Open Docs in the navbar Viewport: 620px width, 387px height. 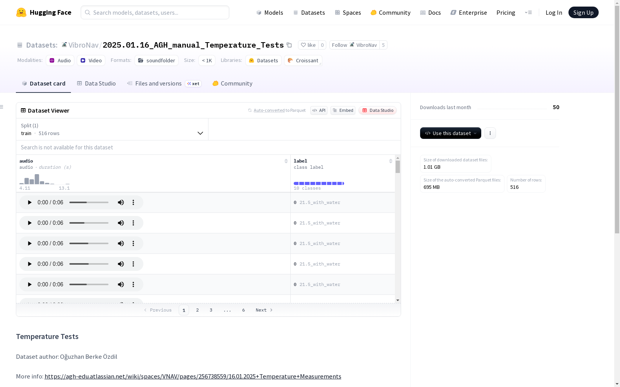tap(431, 12)
